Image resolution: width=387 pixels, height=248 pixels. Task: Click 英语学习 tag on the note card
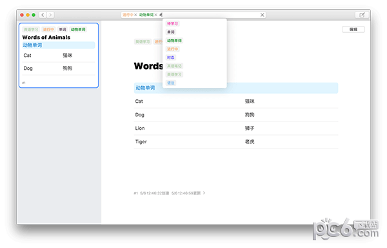(x=31, y=30)
